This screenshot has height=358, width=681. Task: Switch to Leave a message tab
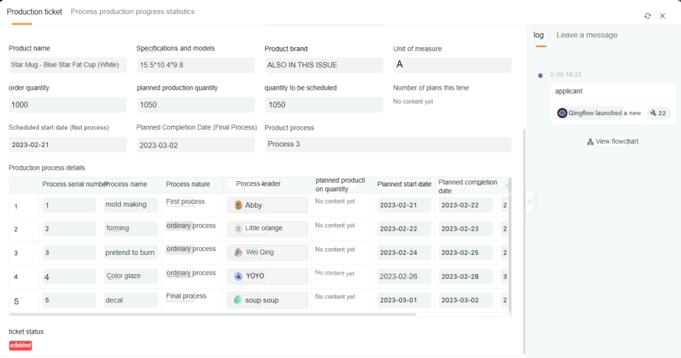(586, 35)
